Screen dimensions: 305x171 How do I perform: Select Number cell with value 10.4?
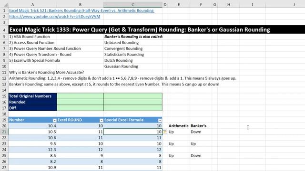33,126
